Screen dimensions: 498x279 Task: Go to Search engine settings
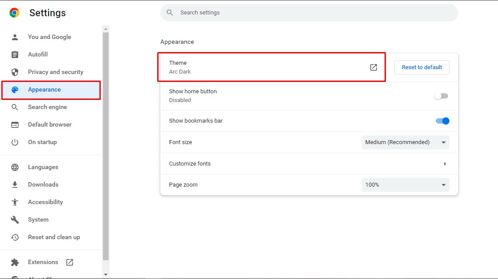click(47, 107)
